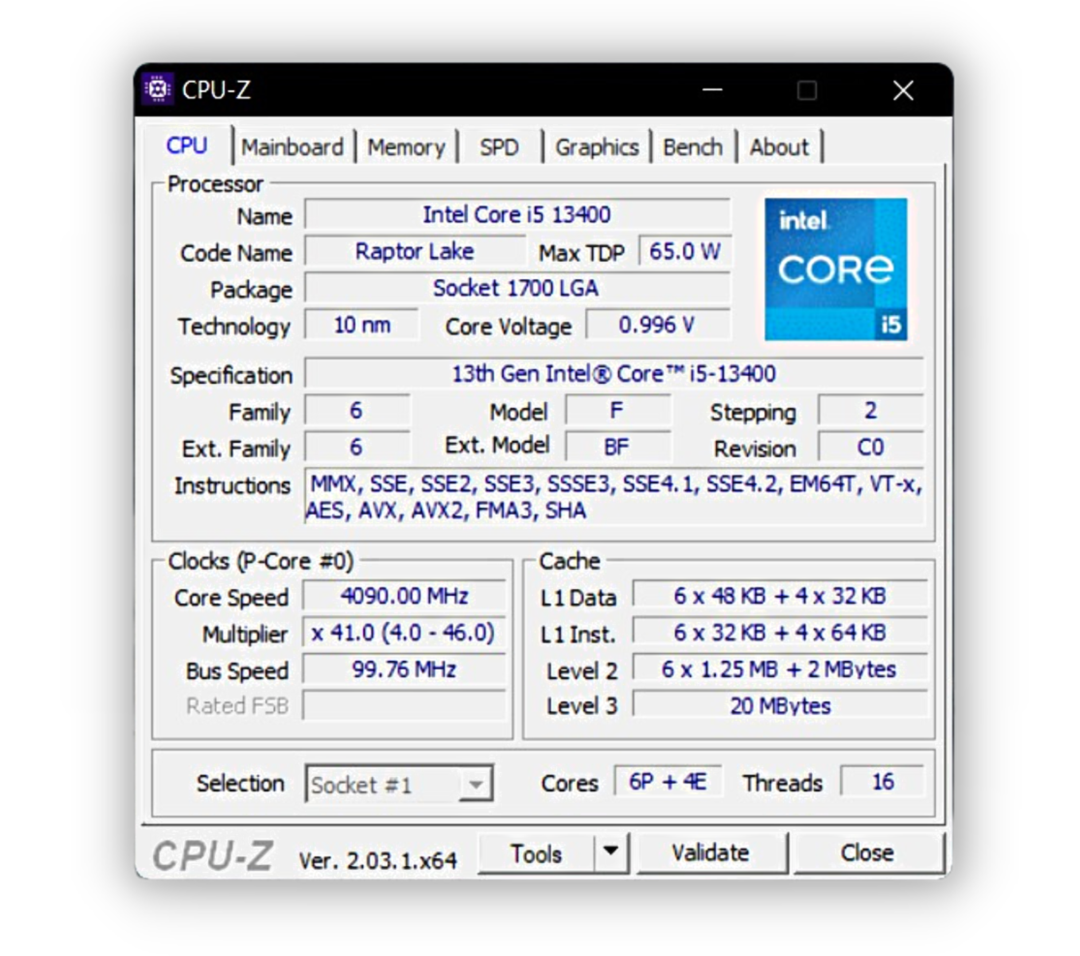Close window with the X icon
The width and height of the screenshot is (1080, 956).
902,90
